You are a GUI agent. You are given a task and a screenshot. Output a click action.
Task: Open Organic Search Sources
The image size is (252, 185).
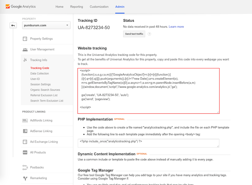point(45,90)
